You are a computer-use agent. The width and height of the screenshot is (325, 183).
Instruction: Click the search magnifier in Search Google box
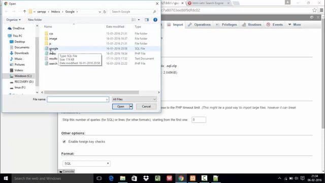(154, 12)
